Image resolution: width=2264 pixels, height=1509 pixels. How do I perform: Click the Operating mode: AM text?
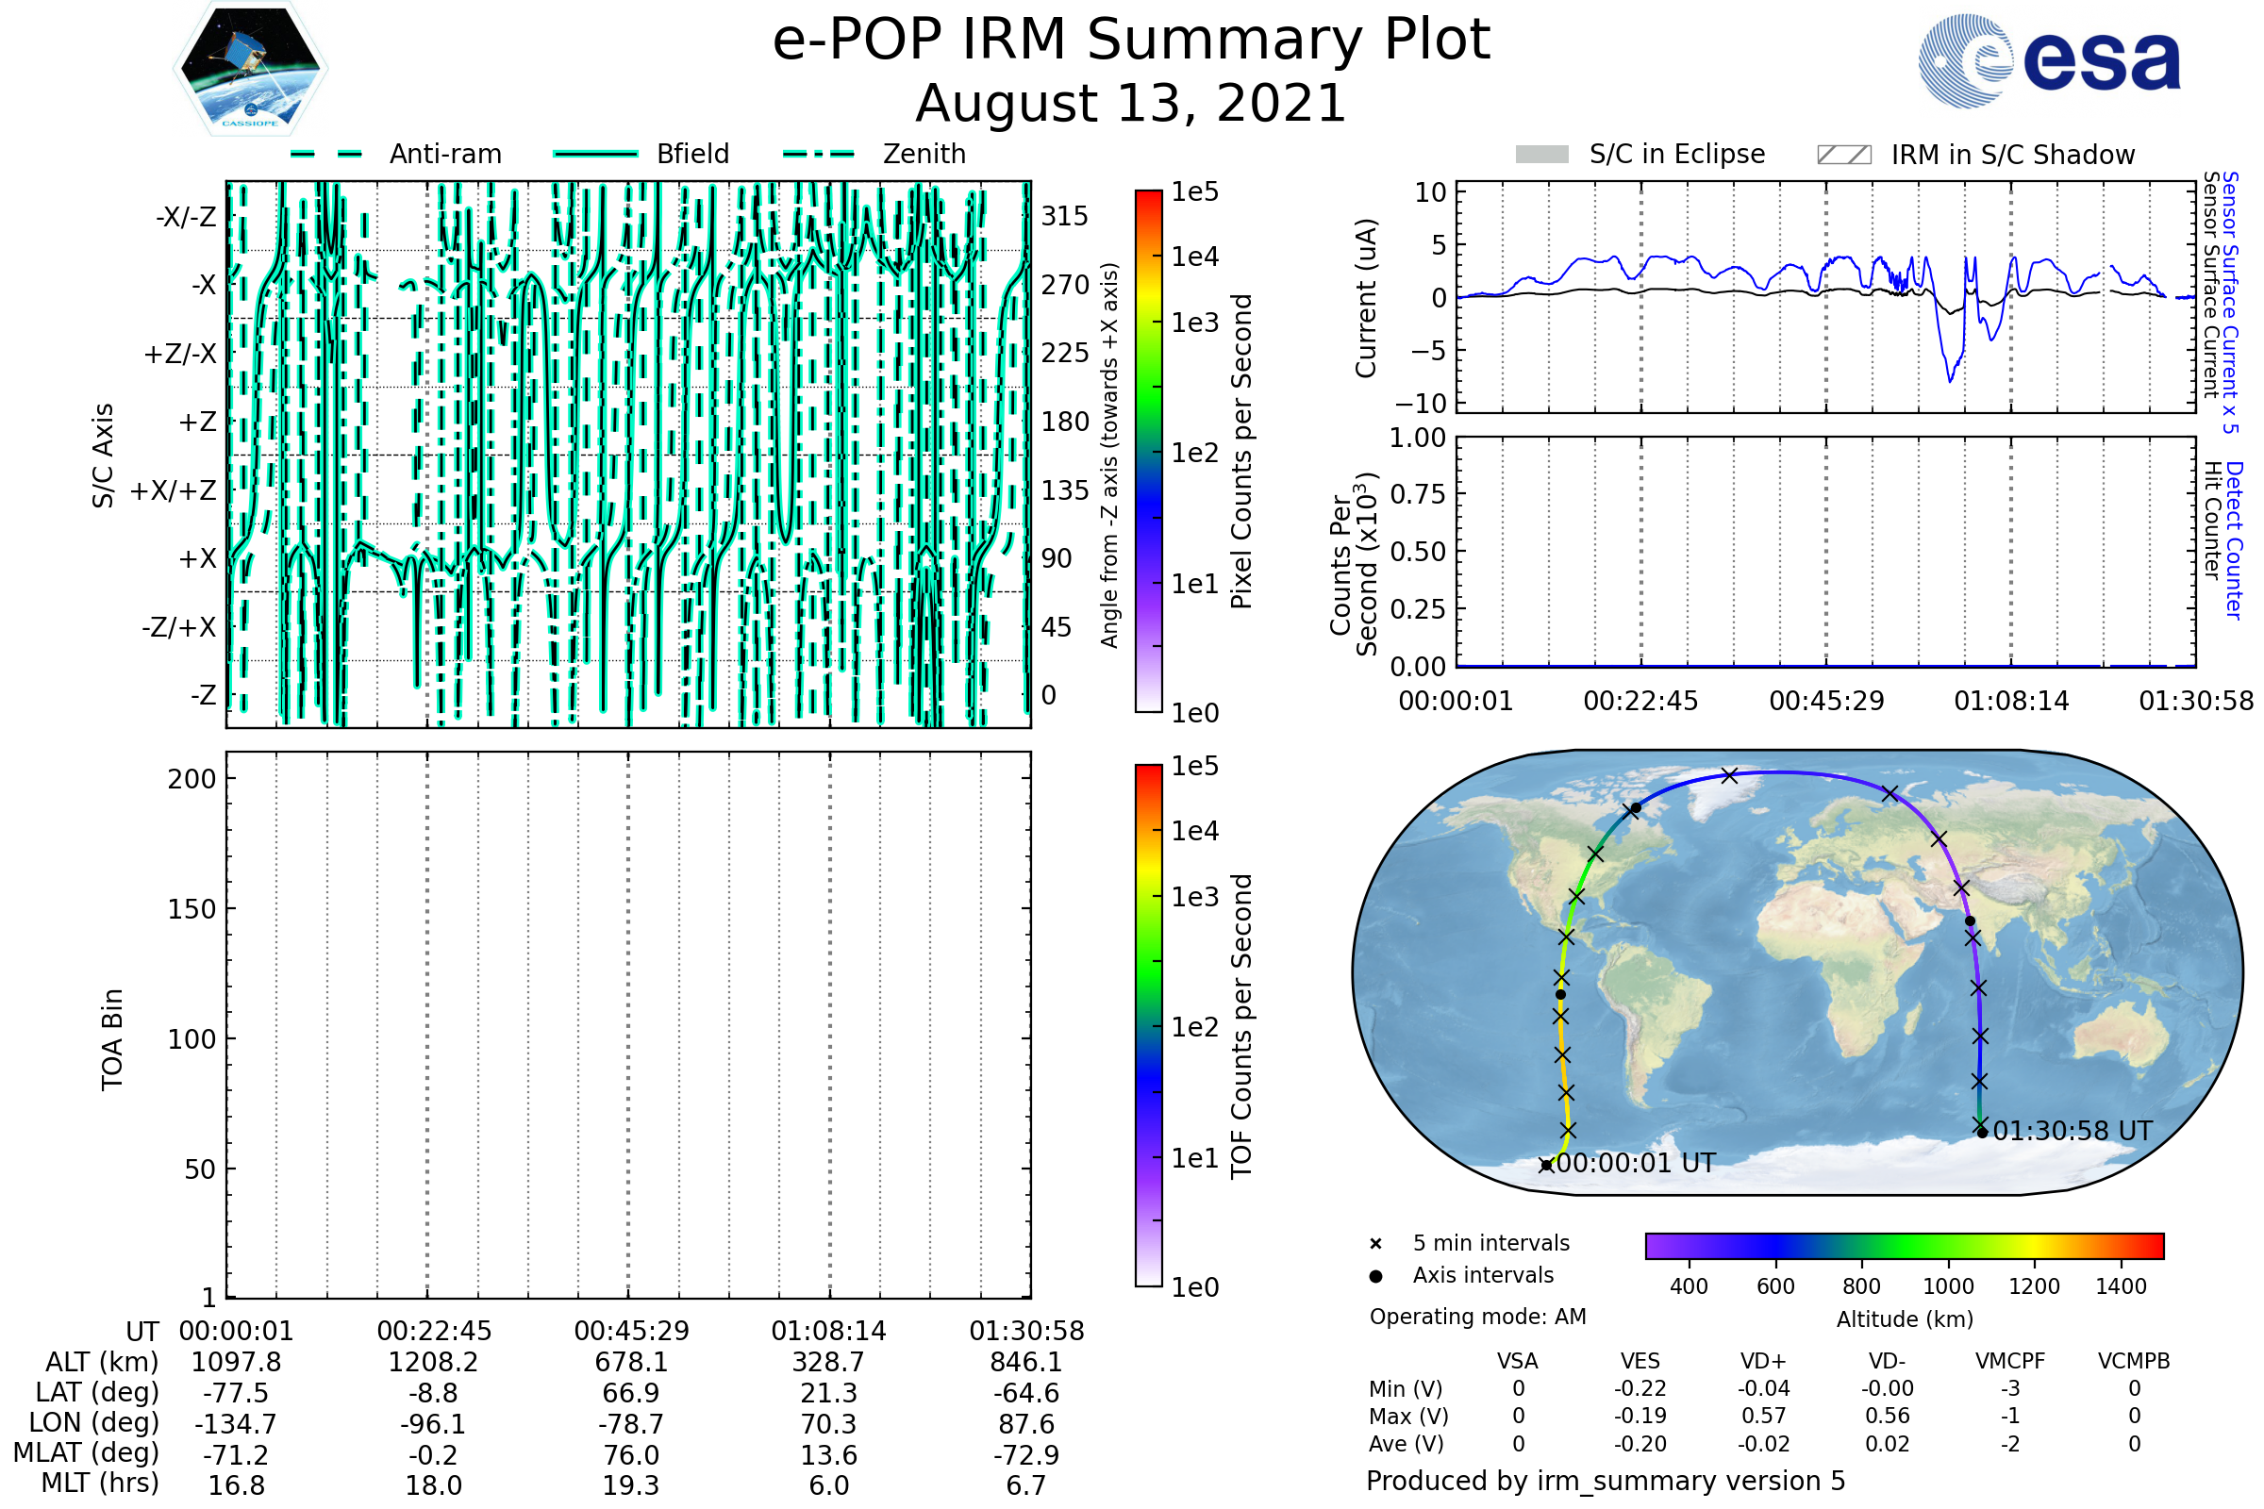point(1477,1317)
